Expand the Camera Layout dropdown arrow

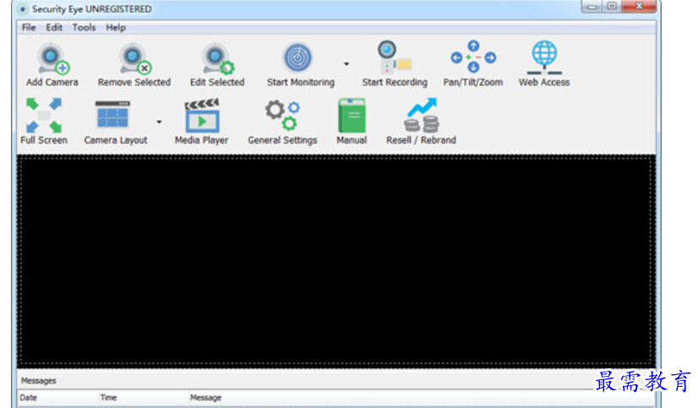point(159,122)
